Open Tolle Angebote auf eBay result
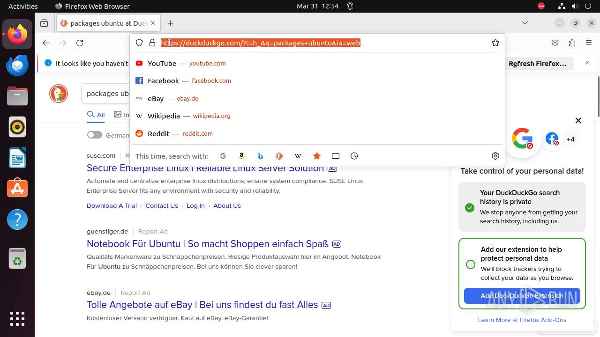This screenshot has width=600, height=337. 202,305
